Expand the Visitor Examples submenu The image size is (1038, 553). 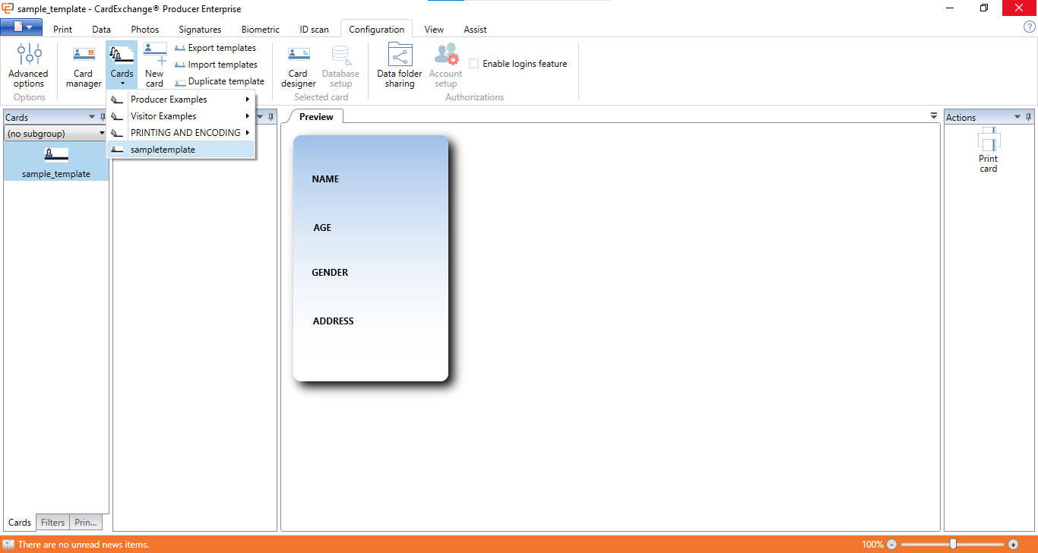(181, 116)
